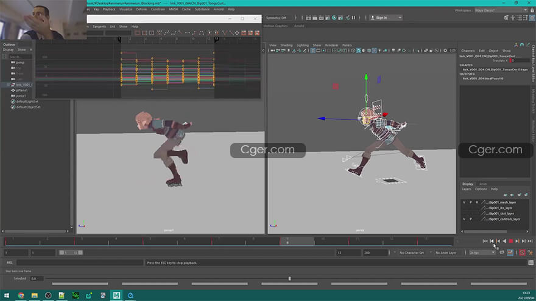The width and height of the screenshot is (536, 301).
Task: Open Options menu in layer editor
Action: point(481,189)
